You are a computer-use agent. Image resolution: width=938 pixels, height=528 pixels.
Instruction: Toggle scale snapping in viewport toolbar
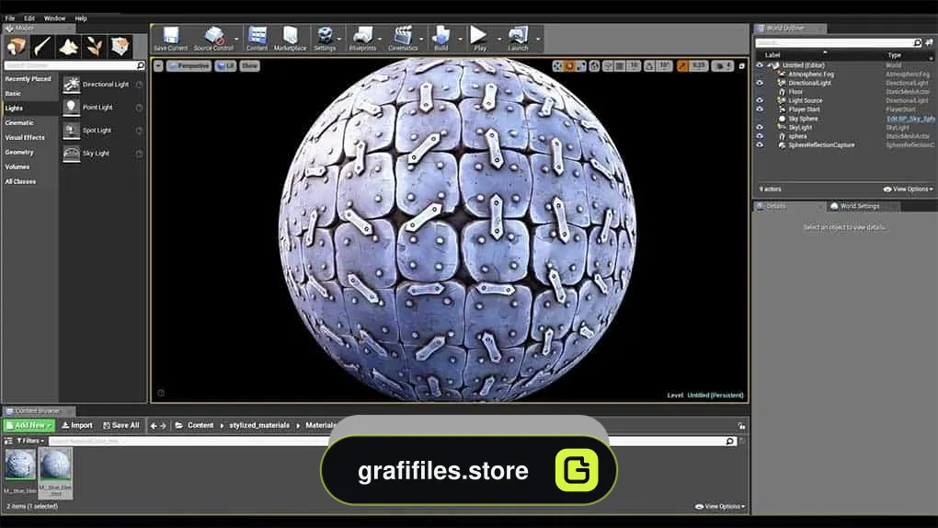(x=682, y=66)
